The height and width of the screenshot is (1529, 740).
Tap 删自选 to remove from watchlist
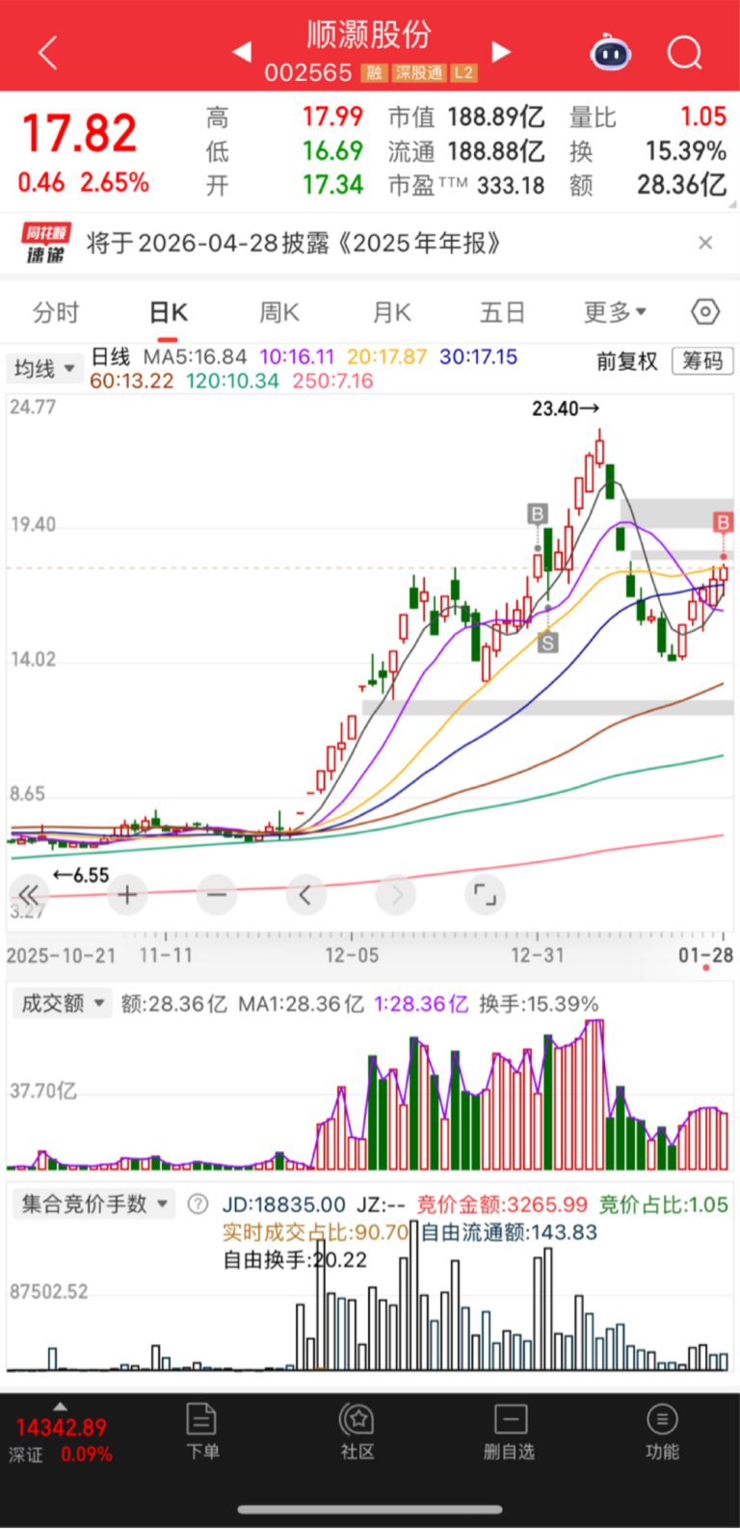click(x=510, y=1432)
